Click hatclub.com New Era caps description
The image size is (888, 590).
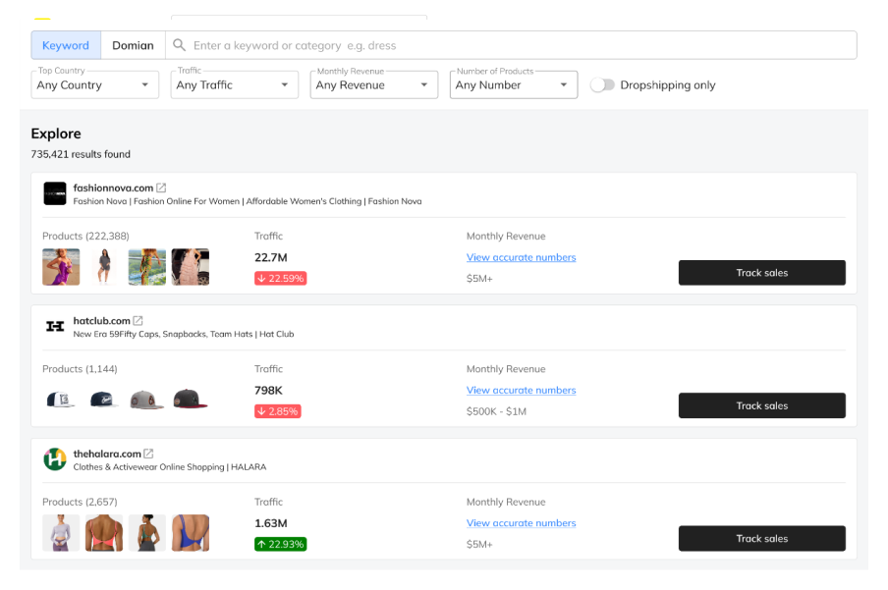point(184,334)
